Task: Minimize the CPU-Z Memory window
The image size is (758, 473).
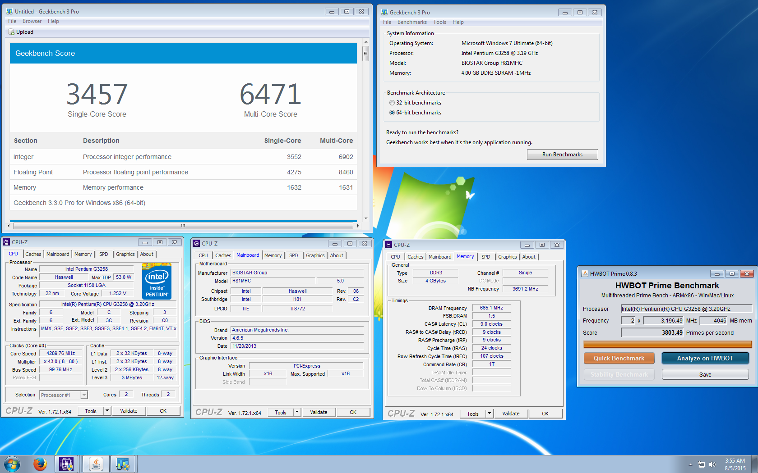Action: (x=527, y=245)
